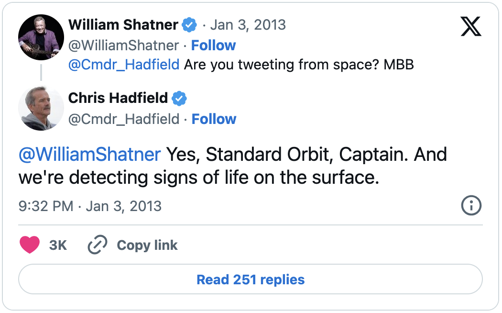Click Chris Hadfield's verified badge
The image size is (502, 313).
pyautogui.click(x=179, y=99)
